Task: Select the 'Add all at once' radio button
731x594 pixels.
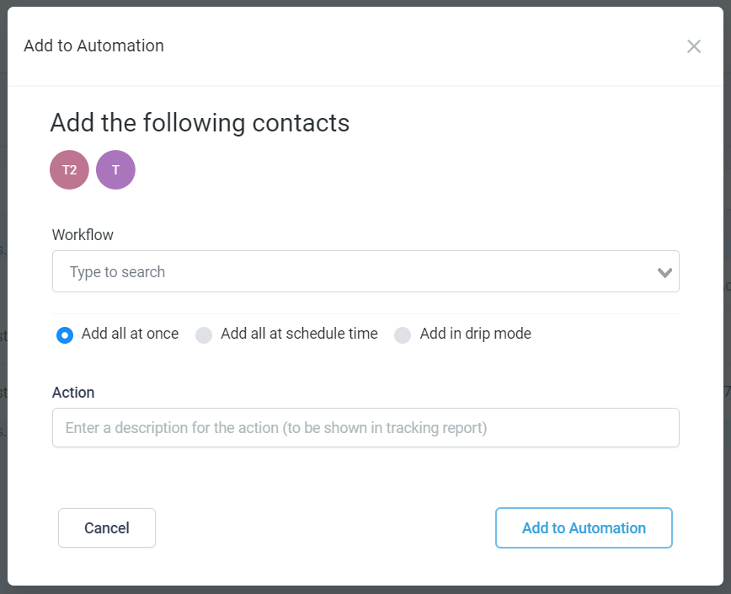Action: 65,334
